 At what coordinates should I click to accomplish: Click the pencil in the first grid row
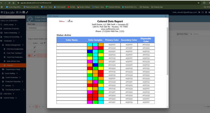34,47
